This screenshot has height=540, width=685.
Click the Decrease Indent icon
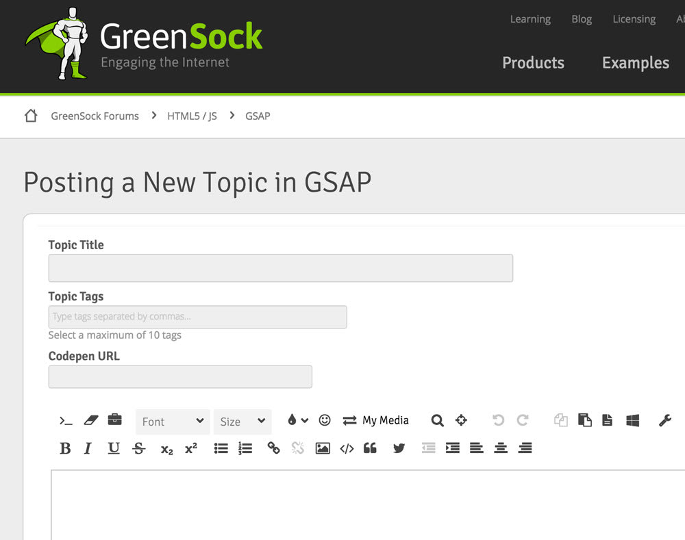(429, 448)
